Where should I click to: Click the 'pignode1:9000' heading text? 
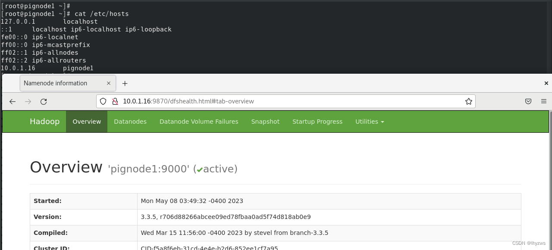pyautogui.click(x=148, y=169)
